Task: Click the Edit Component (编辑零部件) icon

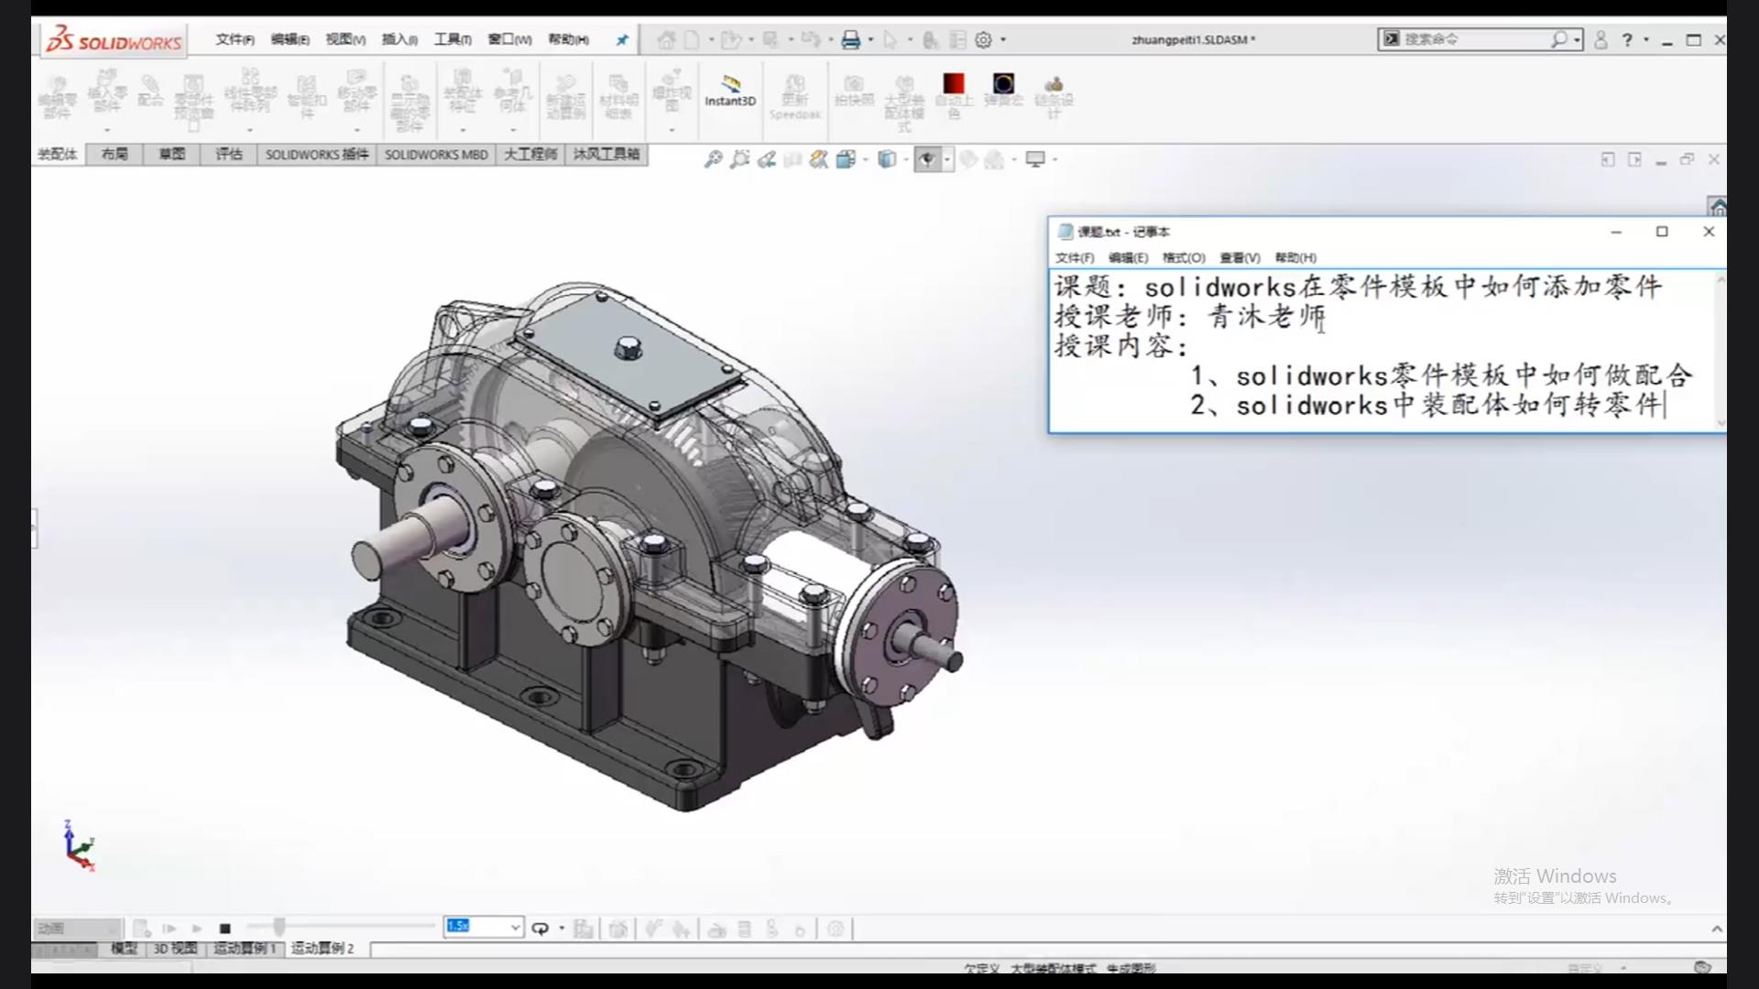Action: pos(57,97)
